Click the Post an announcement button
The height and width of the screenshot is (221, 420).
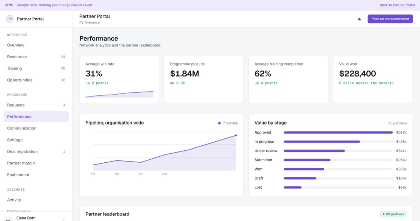click(x=390, y=19)
